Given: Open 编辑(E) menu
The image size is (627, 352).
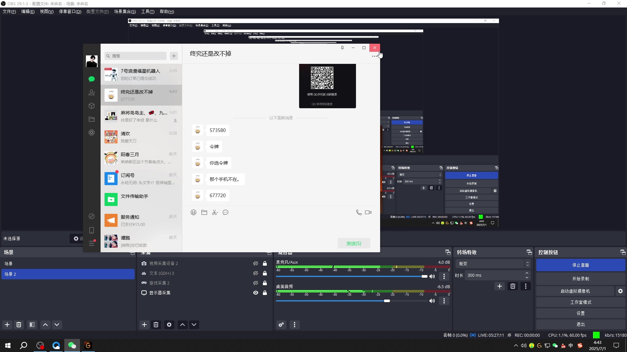Looking at the screenshot, I should pos(28,12).
